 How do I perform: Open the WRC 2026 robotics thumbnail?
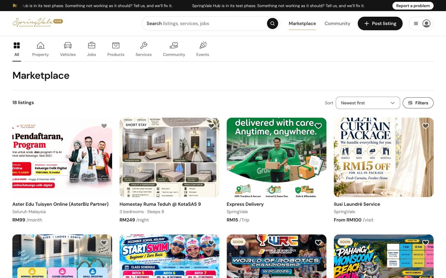[277, 256]
